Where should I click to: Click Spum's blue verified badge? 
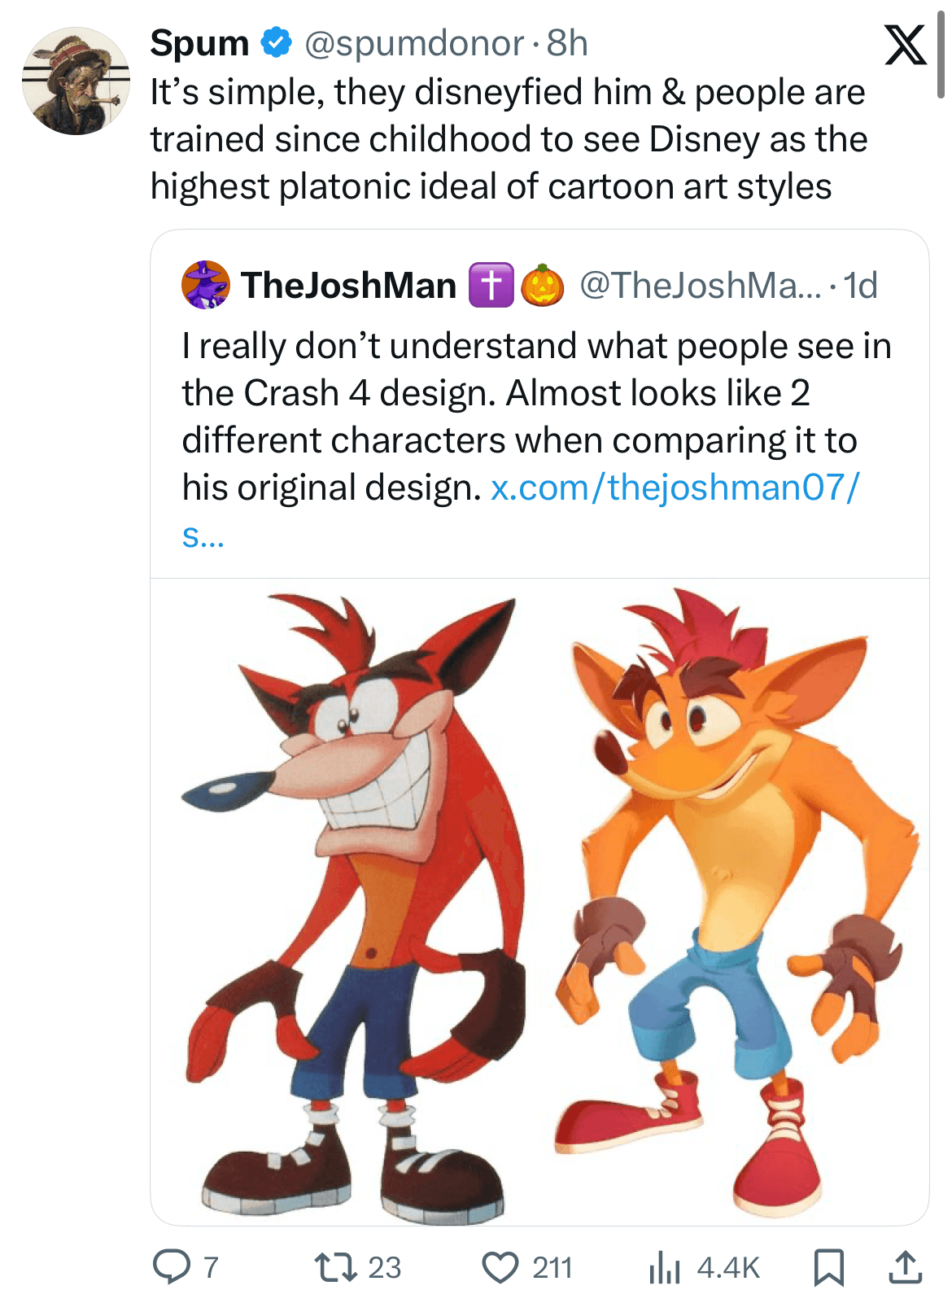pos(277,43)
